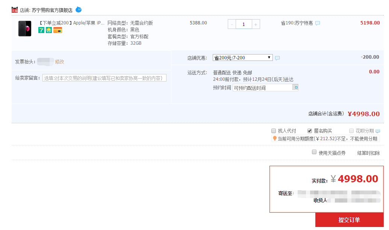Click the shipping text 普通配送 快递 免邮
The image size is (389, 230).
coord(232,73)
